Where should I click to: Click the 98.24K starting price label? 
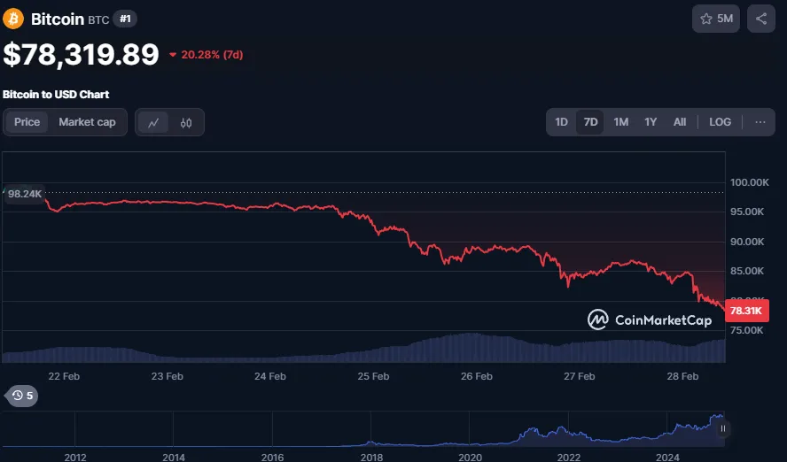point(25,194)
